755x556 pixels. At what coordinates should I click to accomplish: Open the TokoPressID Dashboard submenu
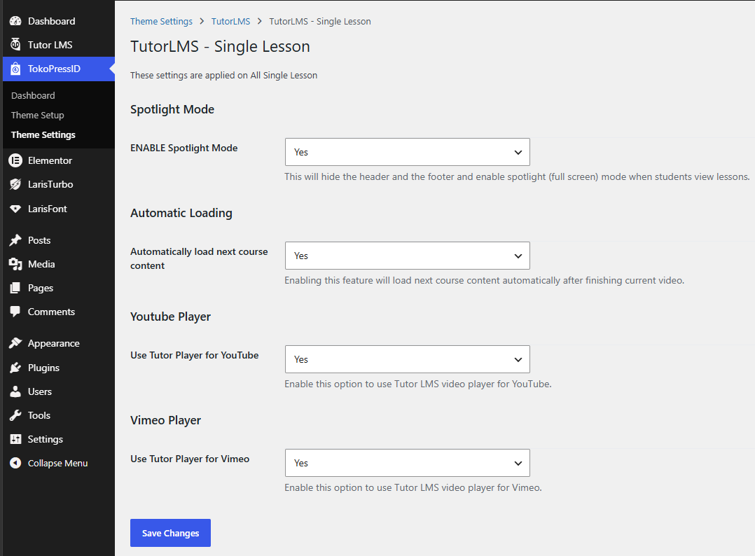click(x=33, y=95)
